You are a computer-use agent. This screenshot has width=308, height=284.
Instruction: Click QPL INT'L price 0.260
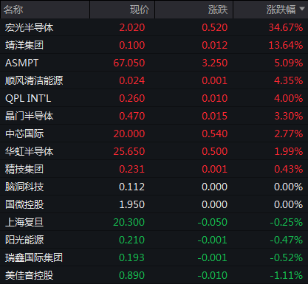[x=132, y=98]
